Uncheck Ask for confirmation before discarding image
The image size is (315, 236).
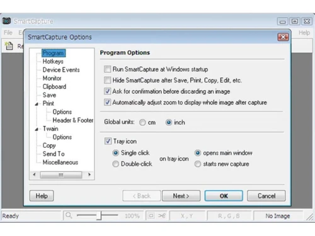coord(107,91)
